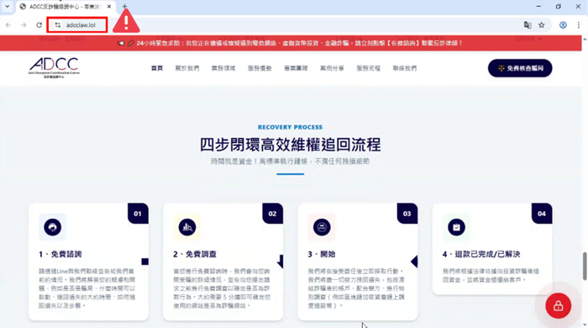Click the round icon in the 開始 card
588x328 pixels.
coord(322,227)
